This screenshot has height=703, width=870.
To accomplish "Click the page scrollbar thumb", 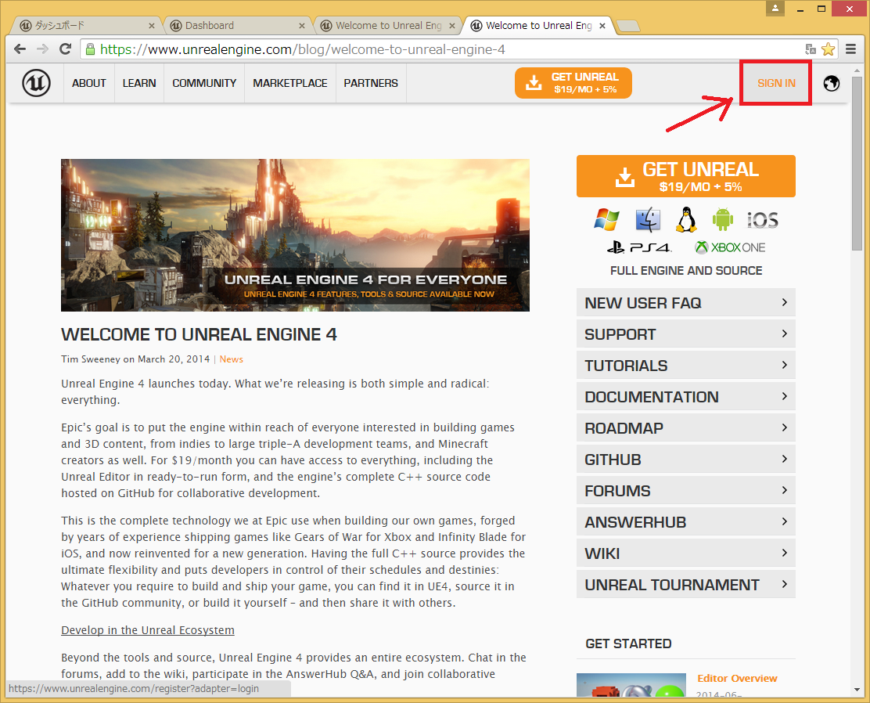I will [857, 164].
